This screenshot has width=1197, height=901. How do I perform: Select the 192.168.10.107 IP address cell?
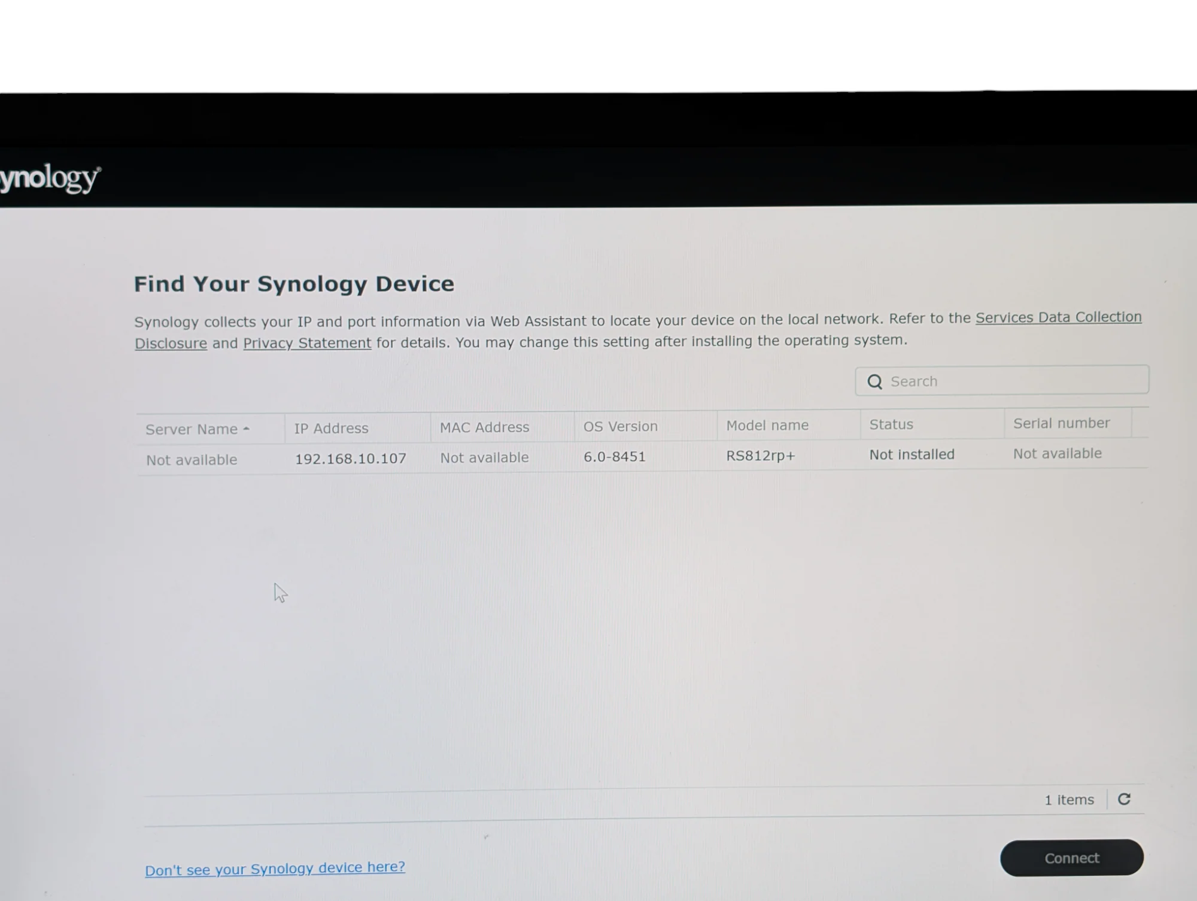(351, 459)
